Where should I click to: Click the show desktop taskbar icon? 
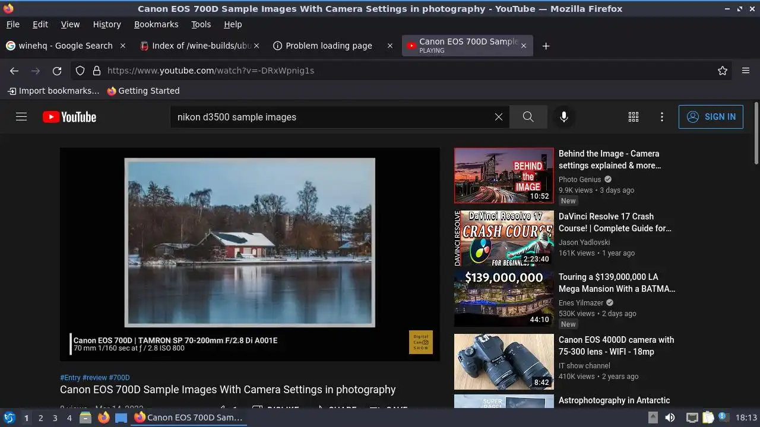pyautogui.click(x=121, y=418)
